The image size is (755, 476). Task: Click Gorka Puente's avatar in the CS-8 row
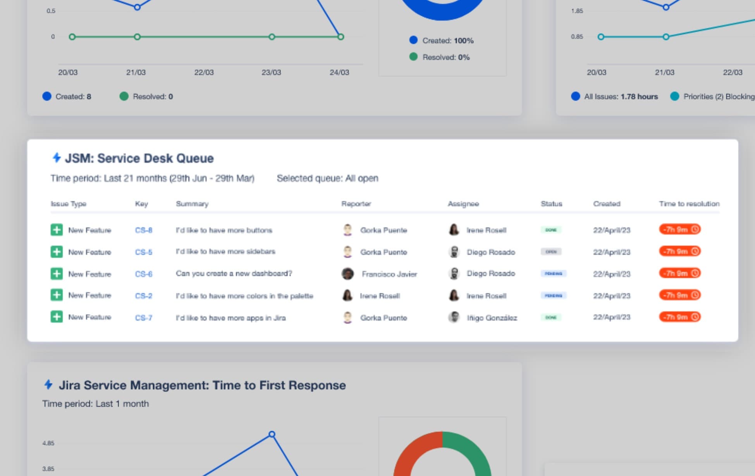click(347, 230)
